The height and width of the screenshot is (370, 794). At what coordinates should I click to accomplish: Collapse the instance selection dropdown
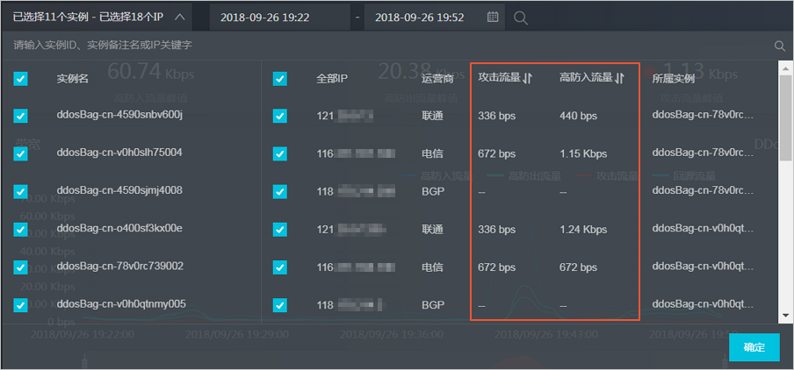point(180,18)
